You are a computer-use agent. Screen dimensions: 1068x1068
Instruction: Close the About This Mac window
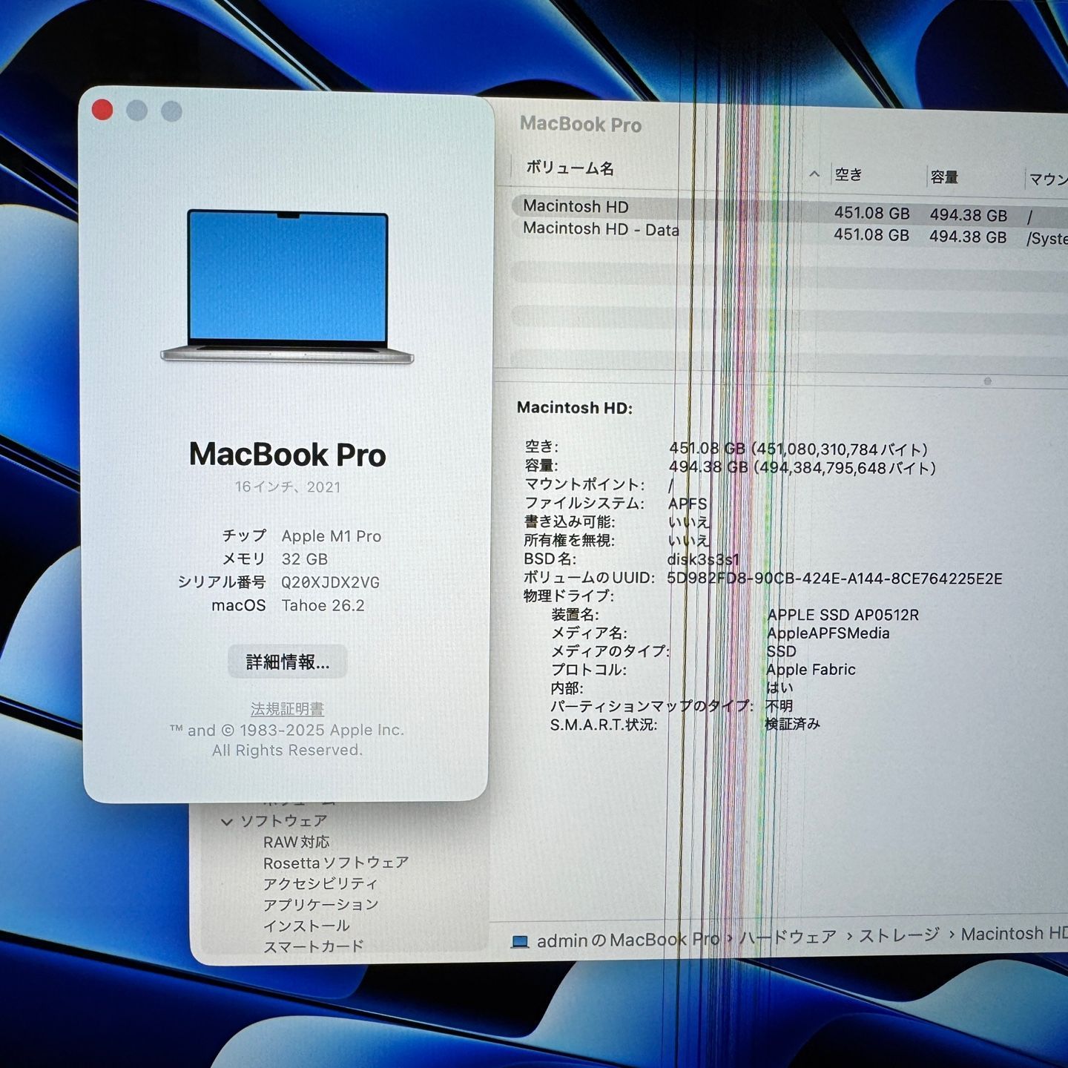[x=102, y=110]
